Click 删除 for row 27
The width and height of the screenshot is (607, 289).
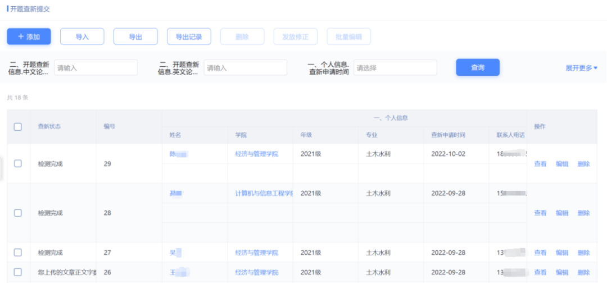tap(584, 253)
